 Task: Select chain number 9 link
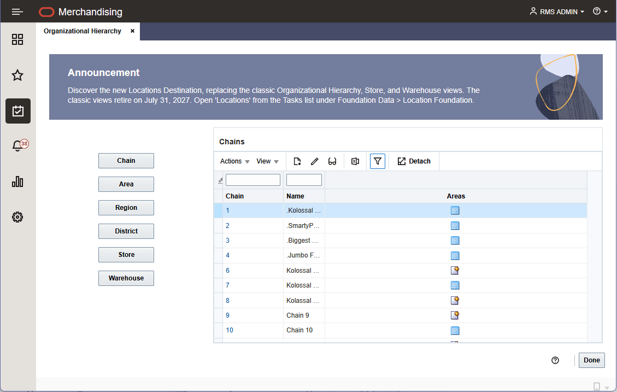227,315
